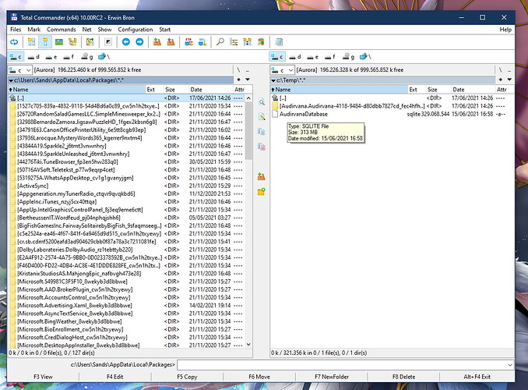Click the New Folder icon in middle bar

click(x=262, y=192)
